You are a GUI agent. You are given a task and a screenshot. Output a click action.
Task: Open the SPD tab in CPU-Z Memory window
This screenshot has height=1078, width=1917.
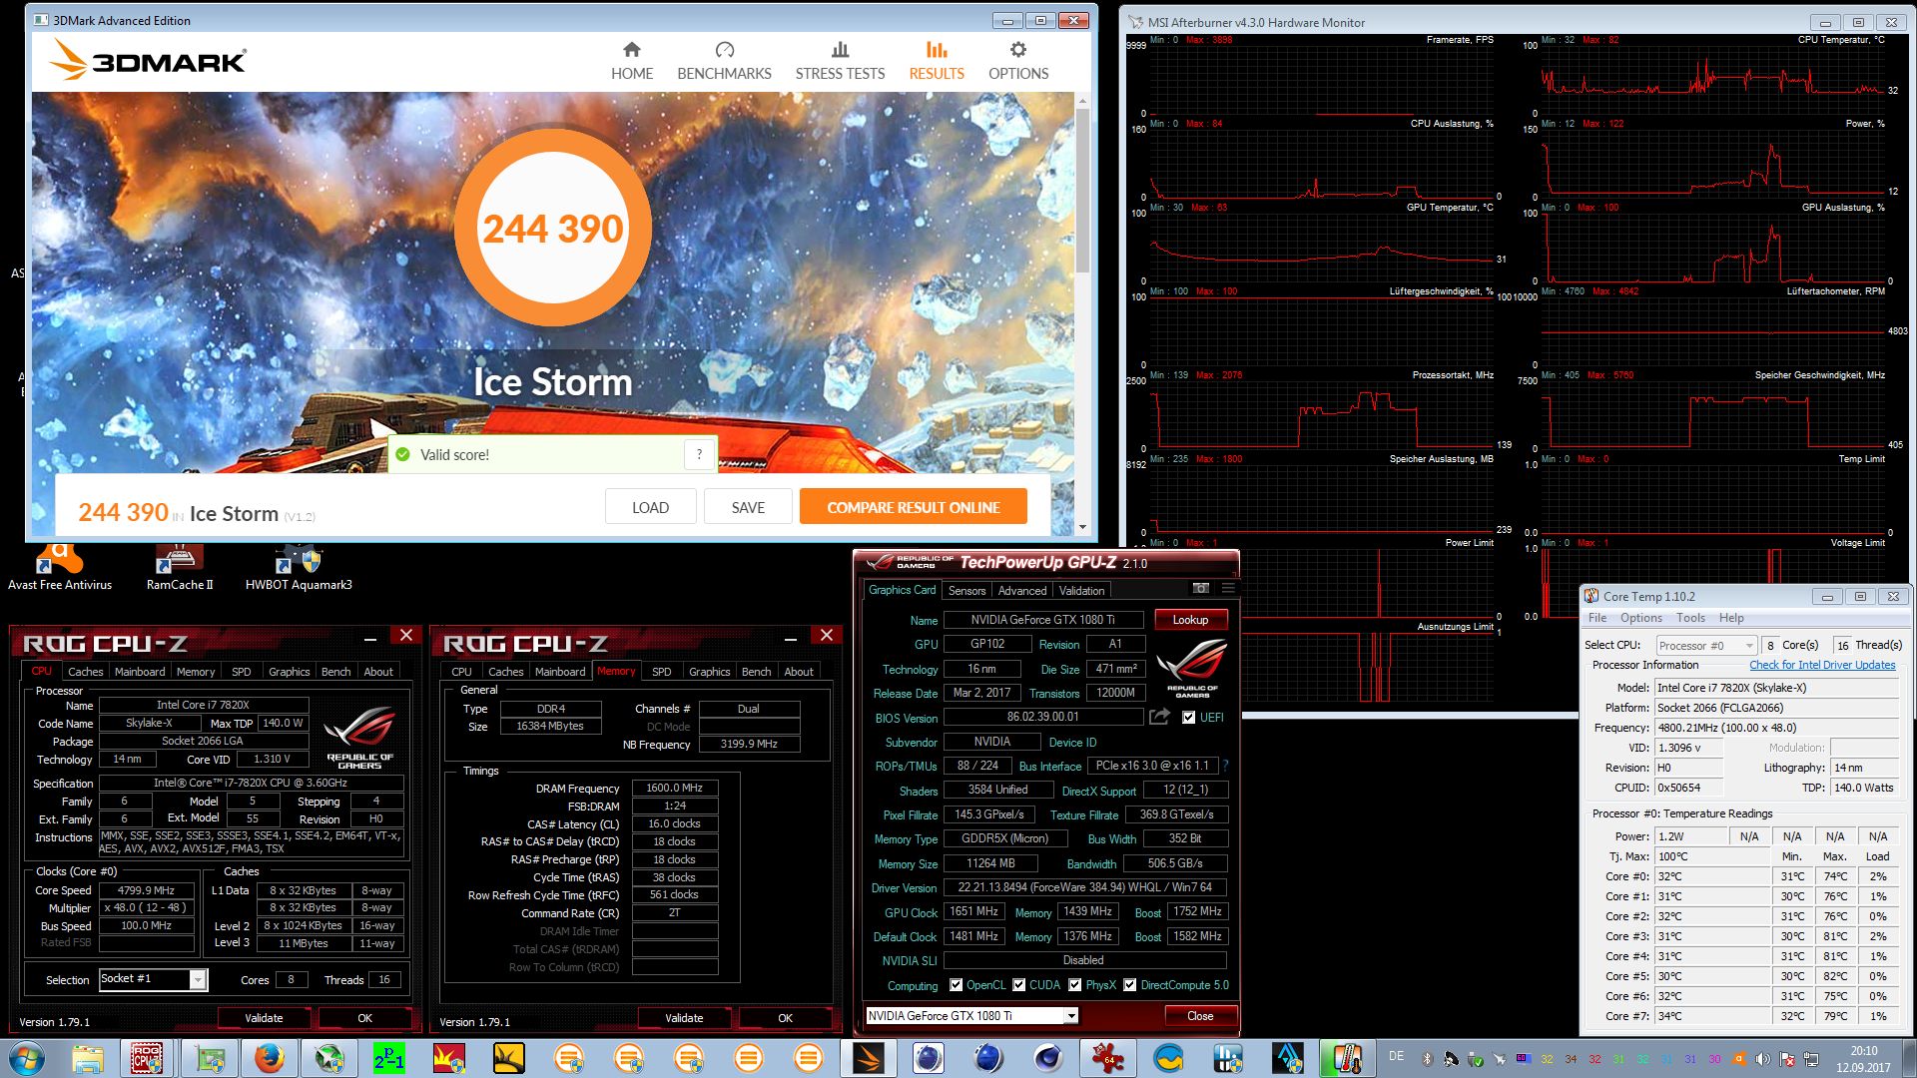(x=661, y=672)
